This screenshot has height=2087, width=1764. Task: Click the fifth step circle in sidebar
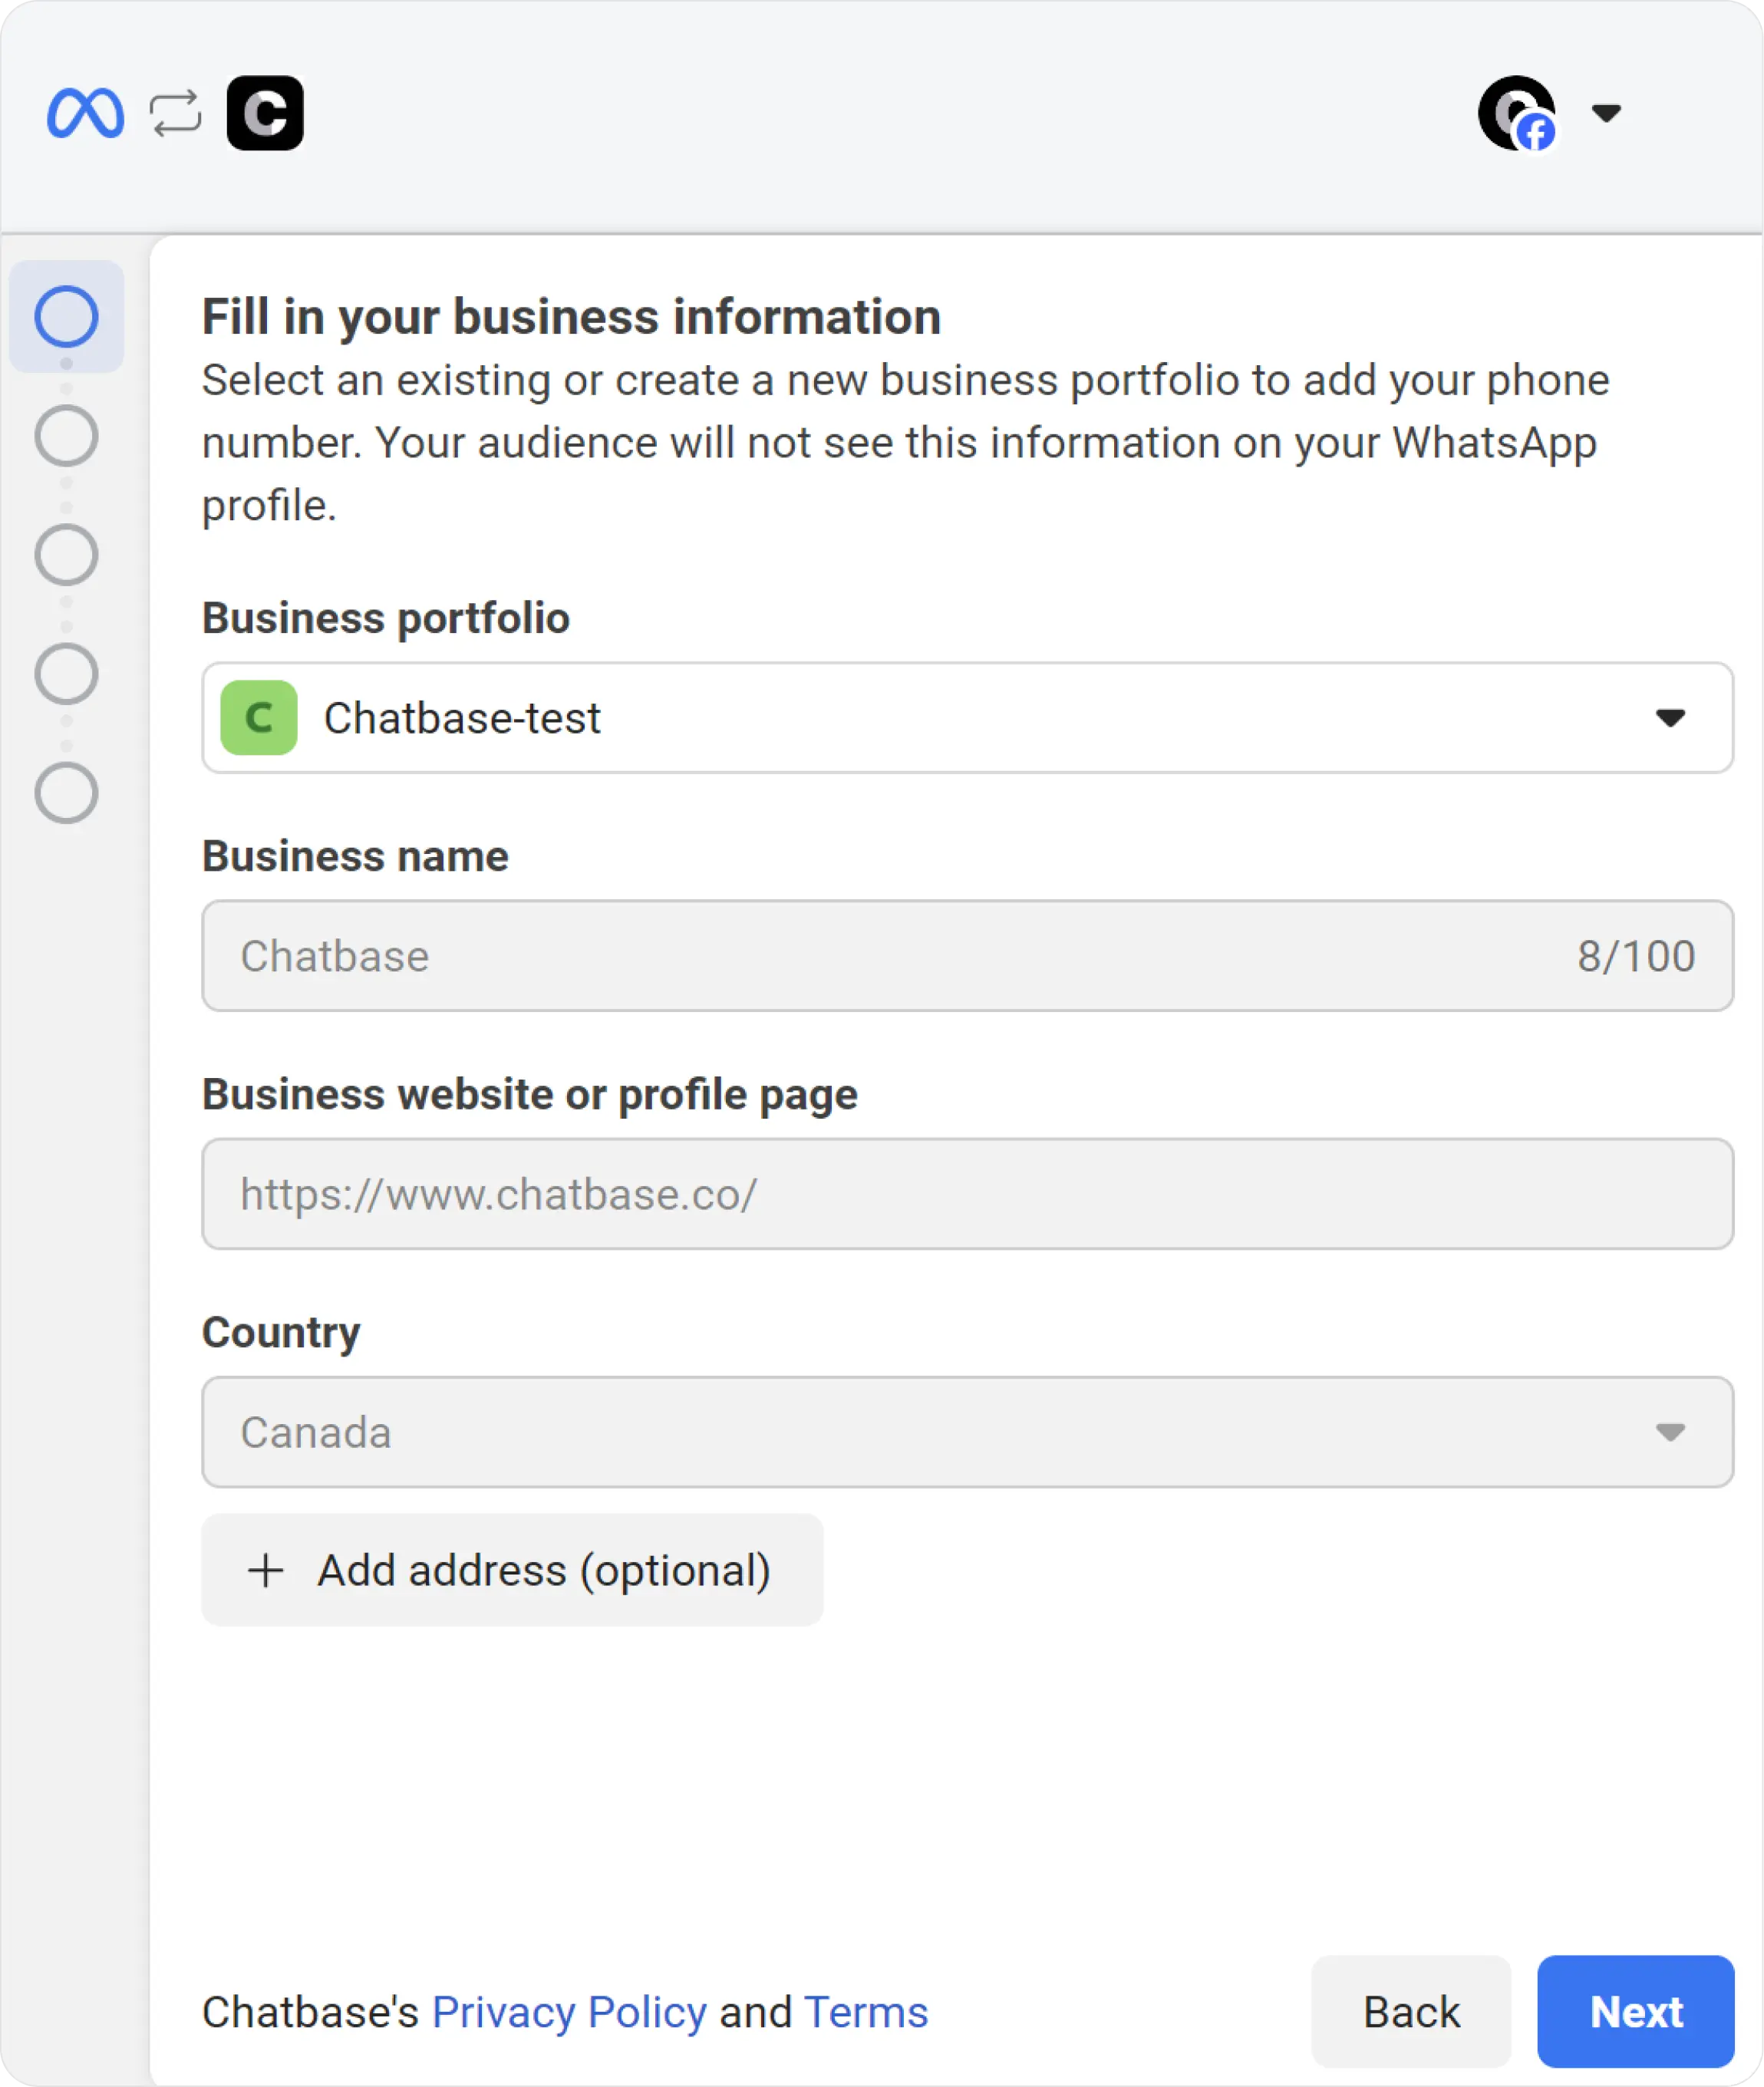coord(66,793)
